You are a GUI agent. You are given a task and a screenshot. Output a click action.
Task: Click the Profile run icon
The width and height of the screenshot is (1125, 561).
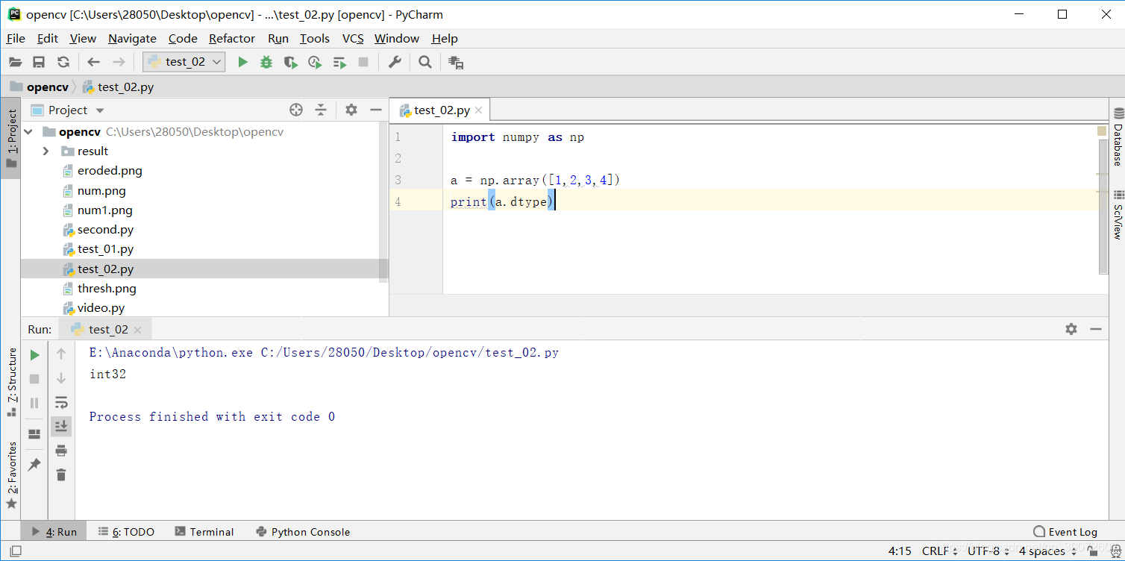click(315, 62)
